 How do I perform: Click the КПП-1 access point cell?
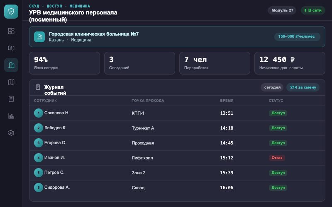pyautogui.click(x=138, y=113)
